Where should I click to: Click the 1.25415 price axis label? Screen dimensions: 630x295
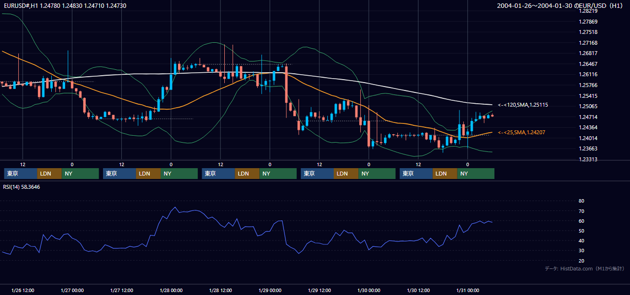pos(589,96)
